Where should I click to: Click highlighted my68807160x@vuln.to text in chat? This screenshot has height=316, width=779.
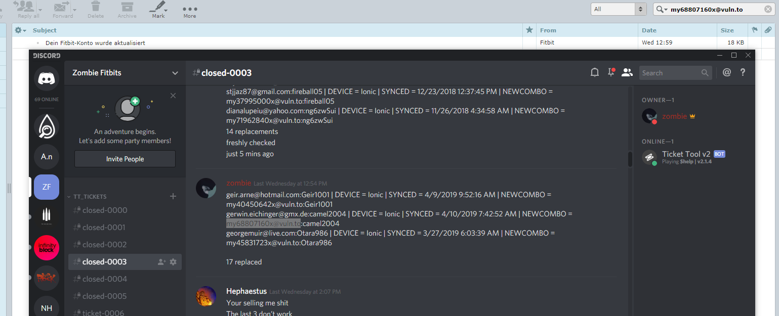coord(264,223)
